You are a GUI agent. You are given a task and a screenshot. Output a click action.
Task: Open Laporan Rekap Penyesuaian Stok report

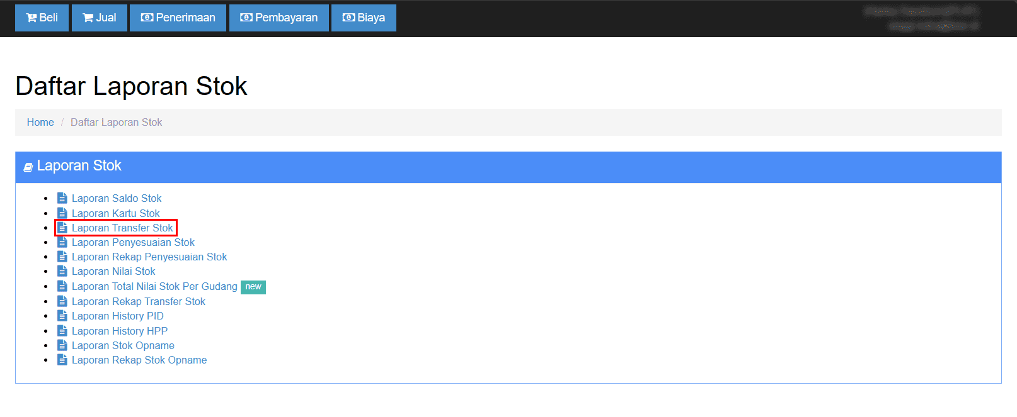[x=149, y=257]
